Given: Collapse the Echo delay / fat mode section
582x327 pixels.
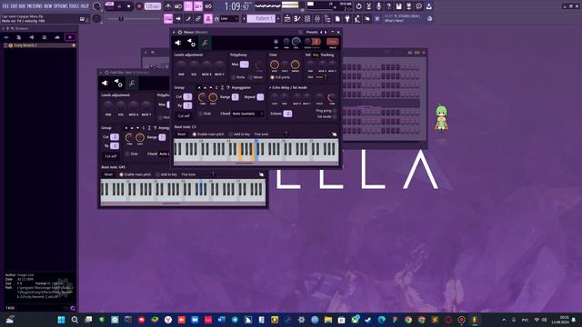Looking at the screenshot, I should pos(270,87).
